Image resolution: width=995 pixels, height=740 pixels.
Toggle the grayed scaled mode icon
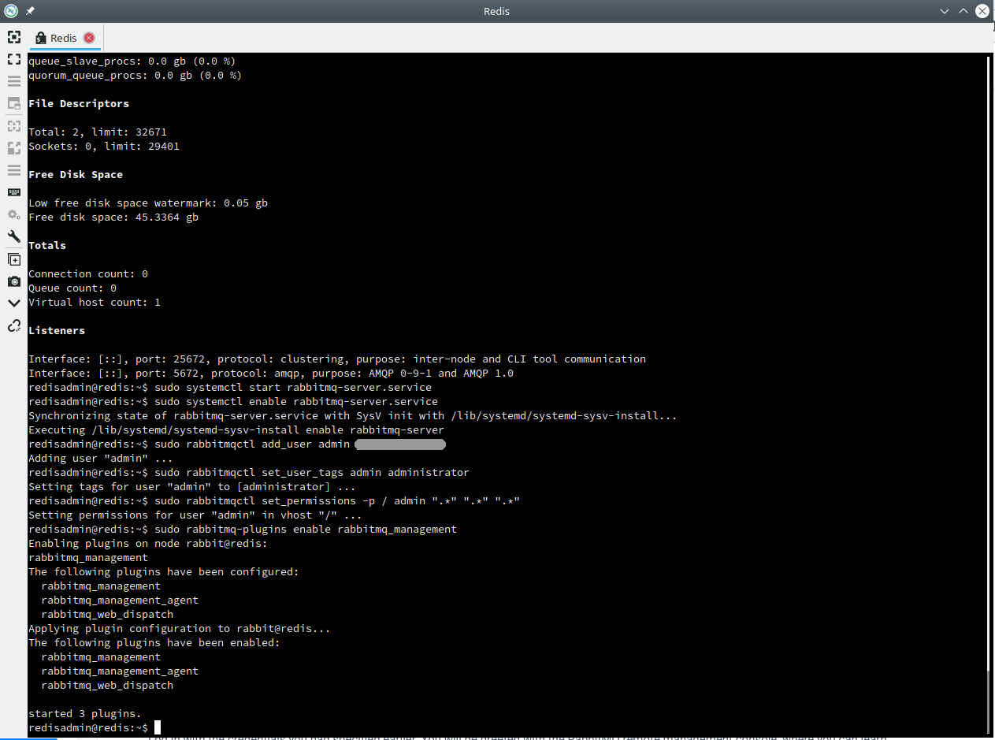click(13, 147)
